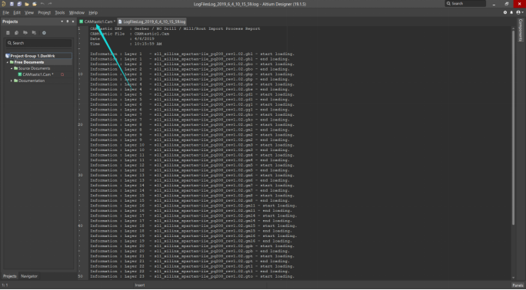Click the 'Layer 16' .gm11 end loading line
Viewport: 526px width, 290px height.
coord(191,211)
